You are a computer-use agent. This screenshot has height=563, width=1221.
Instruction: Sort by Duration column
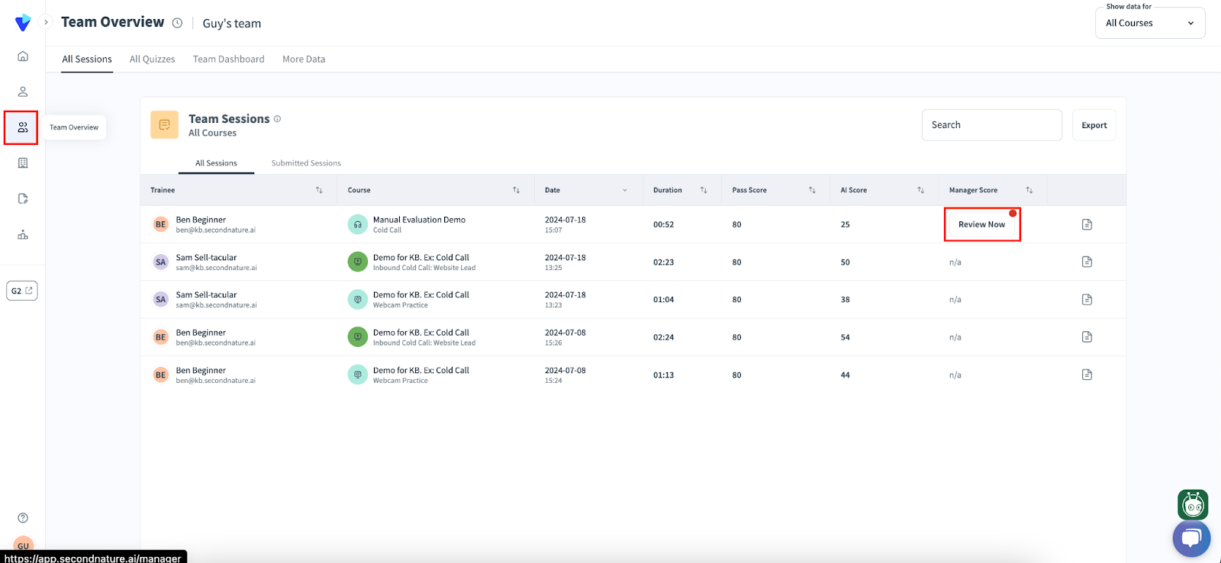704,190
